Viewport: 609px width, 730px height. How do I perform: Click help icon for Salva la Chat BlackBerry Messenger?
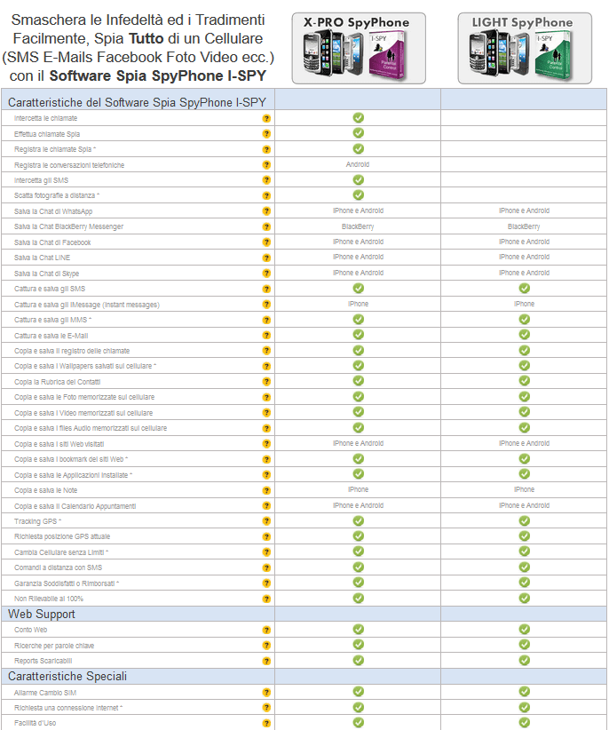tap(266, 226)
